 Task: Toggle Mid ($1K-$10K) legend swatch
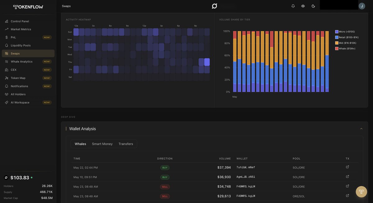[x=337, y=43]
